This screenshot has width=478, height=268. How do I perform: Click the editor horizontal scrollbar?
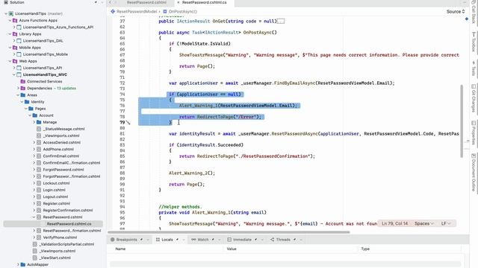tap(229, 232)
